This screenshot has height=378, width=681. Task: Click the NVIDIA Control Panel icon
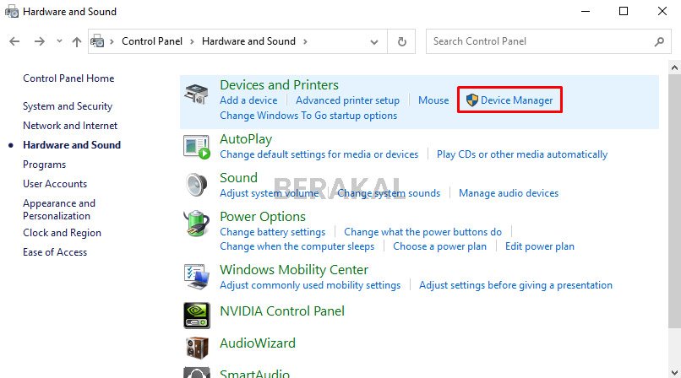[x=197, y=316]
